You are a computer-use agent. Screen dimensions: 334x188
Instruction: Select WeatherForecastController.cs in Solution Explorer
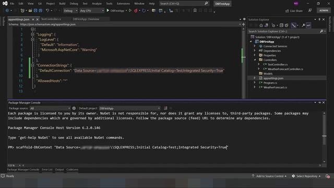(285, 69)
